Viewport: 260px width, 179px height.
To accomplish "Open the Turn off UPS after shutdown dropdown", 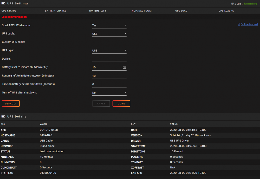I will (109, 93).
